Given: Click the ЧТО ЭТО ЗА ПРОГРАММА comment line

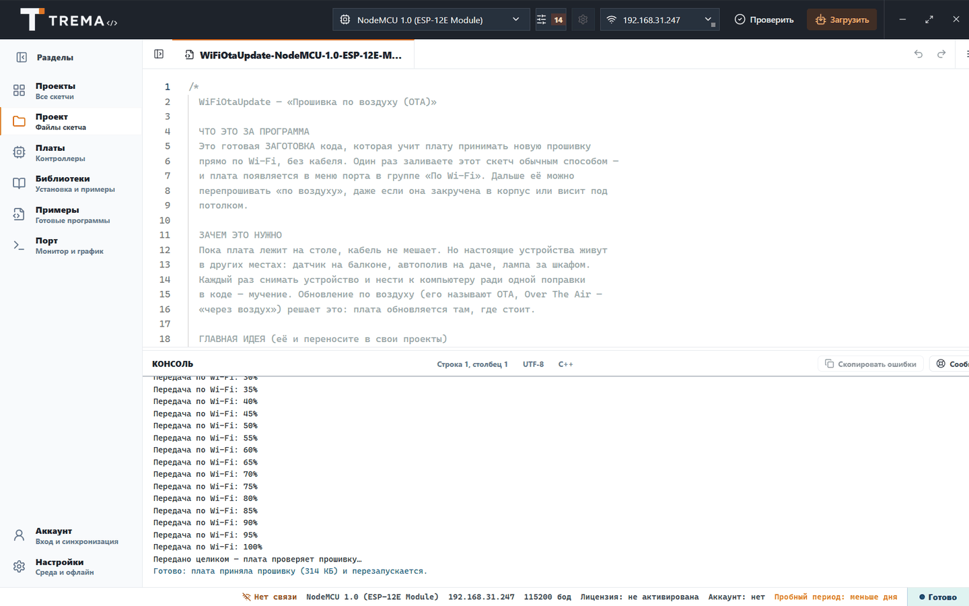Looking at the screenshot, I should [x=254, y=131].
